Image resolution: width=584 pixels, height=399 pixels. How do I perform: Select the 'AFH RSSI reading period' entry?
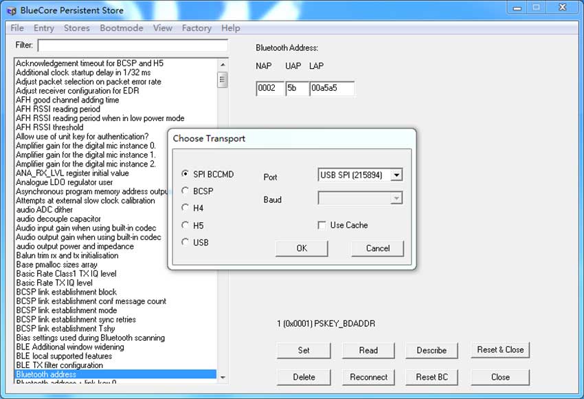pos(58,109)
